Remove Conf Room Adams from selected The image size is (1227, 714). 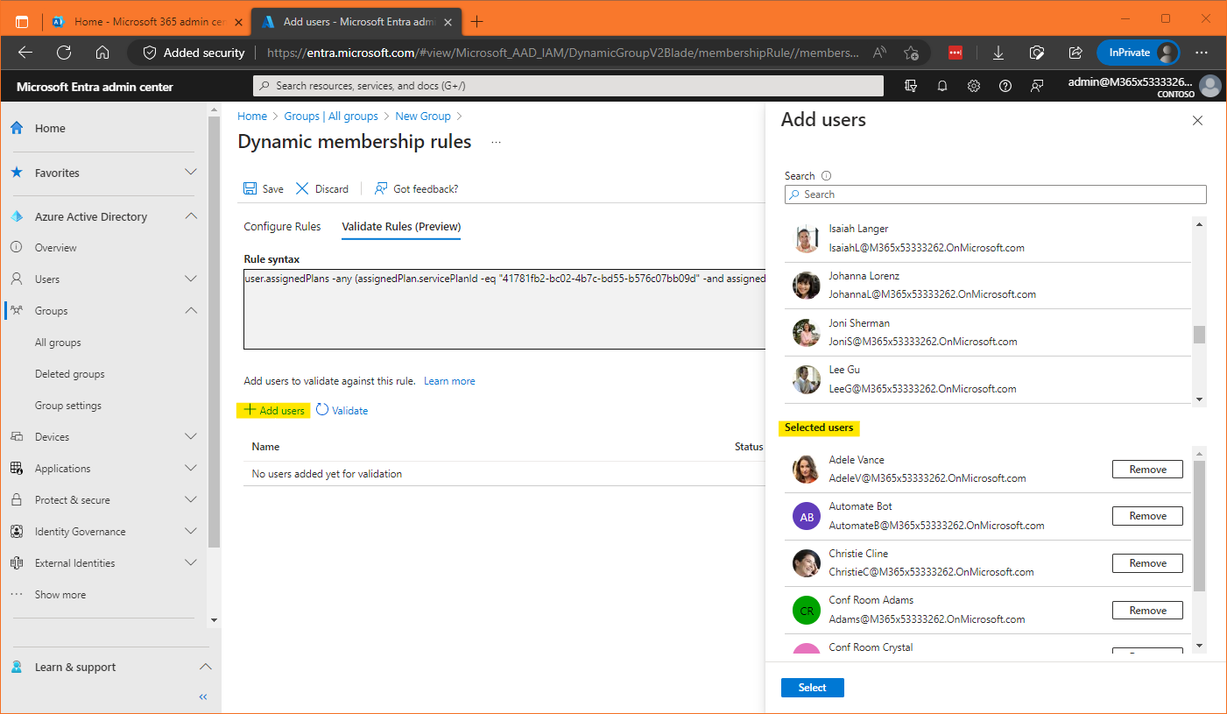point(1147,611)
